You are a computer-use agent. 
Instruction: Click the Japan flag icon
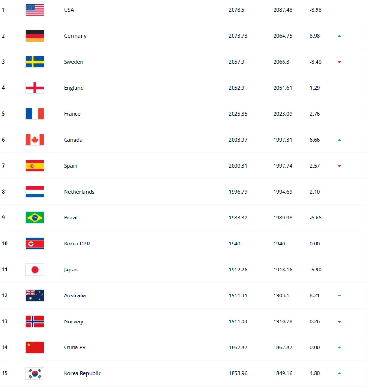pos(34,270)
